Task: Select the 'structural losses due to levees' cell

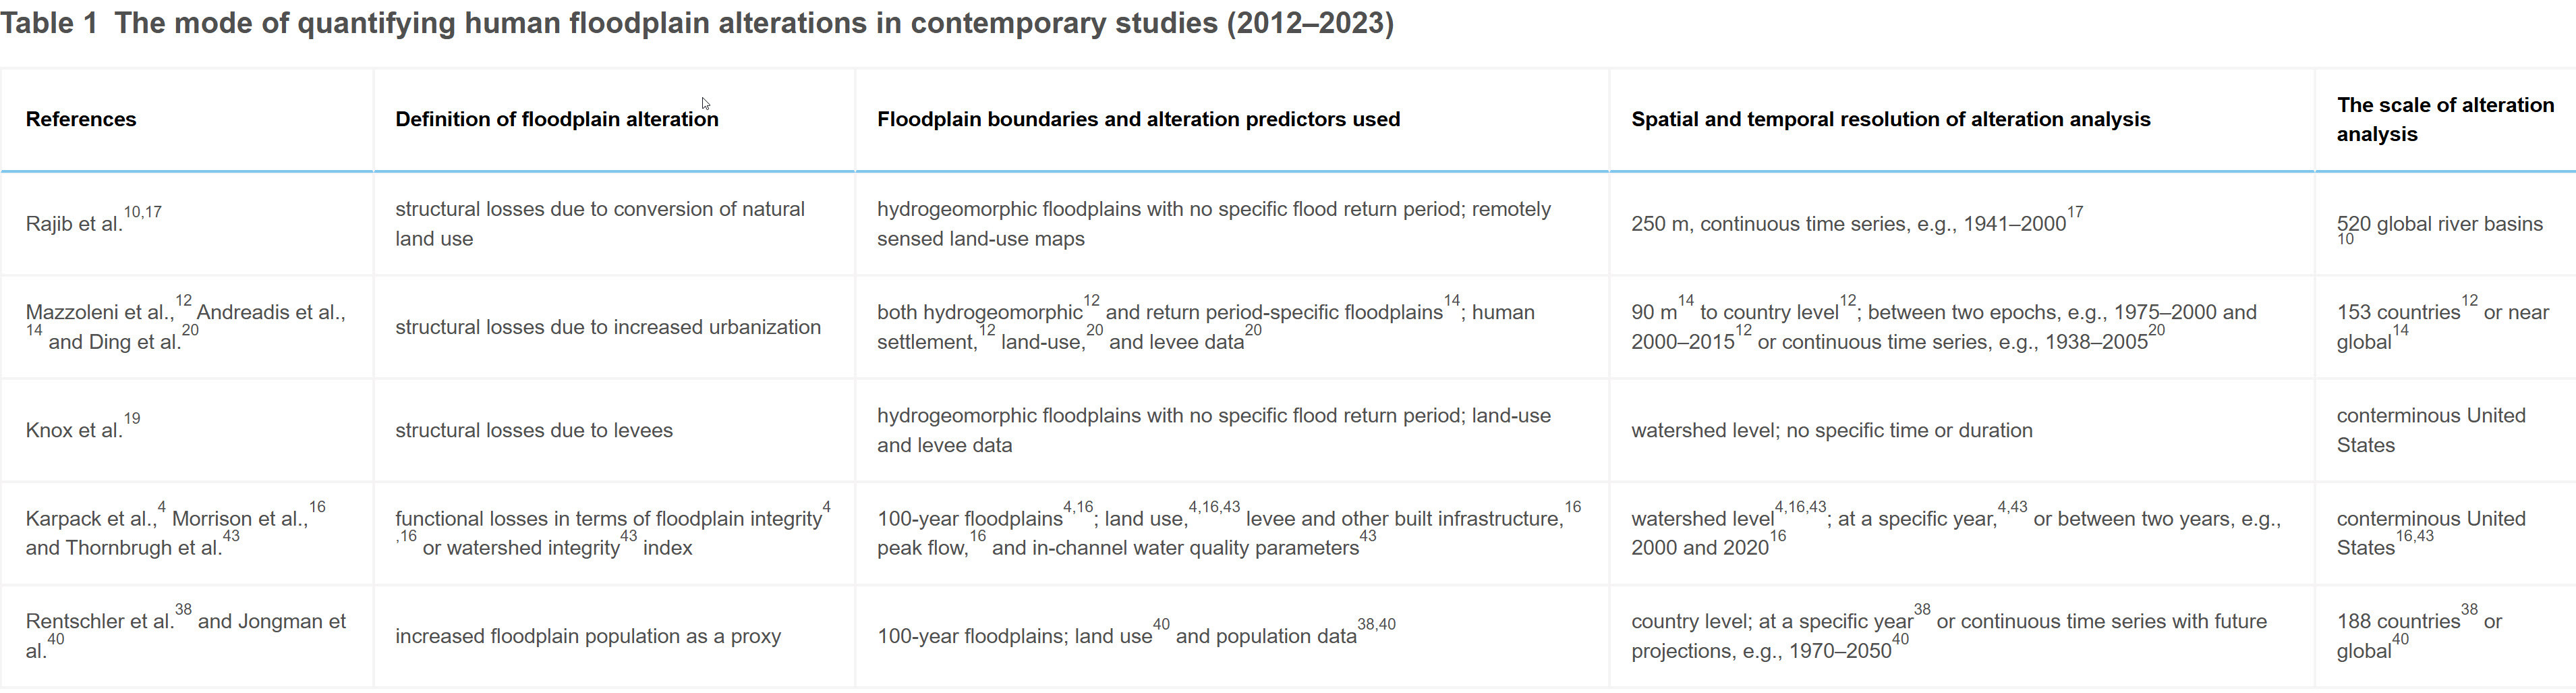Action: pos(533,430)
